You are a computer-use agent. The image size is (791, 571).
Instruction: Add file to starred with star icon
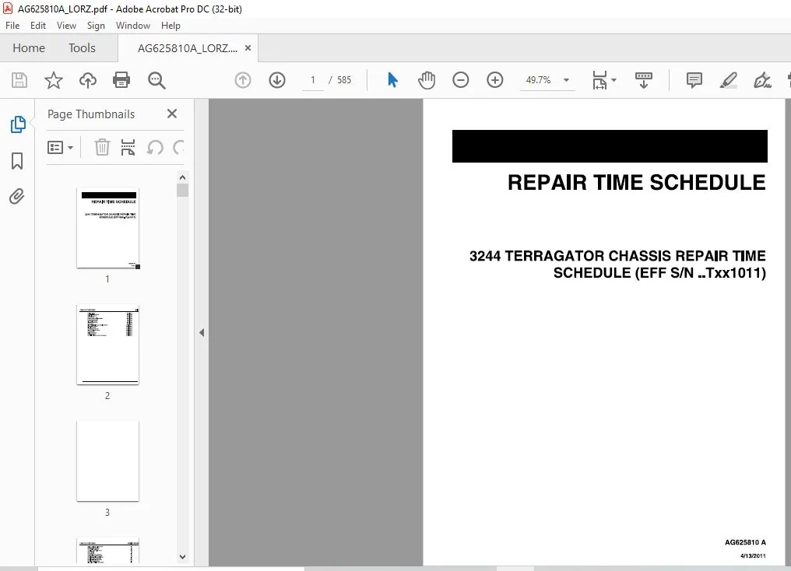(x=54, y=80)
